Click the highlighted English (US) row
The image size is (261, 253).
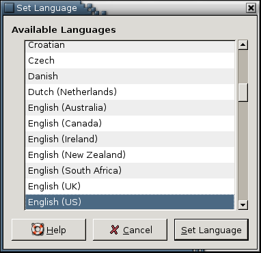[x=130, y=202]
